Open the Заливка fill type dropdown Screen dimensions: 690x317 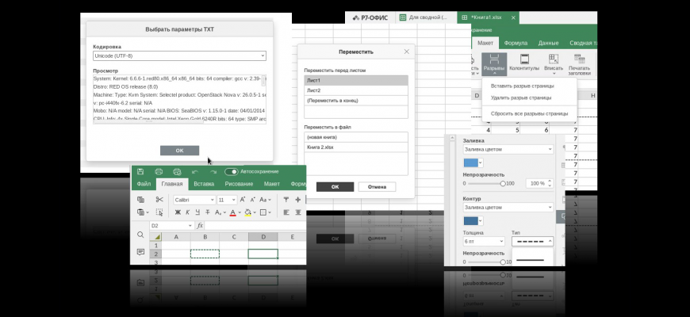pyautogui.click(x=508, y=150)
